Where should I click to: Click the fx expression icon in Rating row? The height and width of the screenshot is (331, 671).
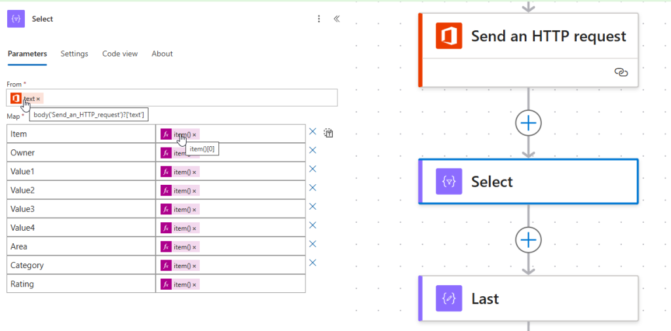coord(166,284)
